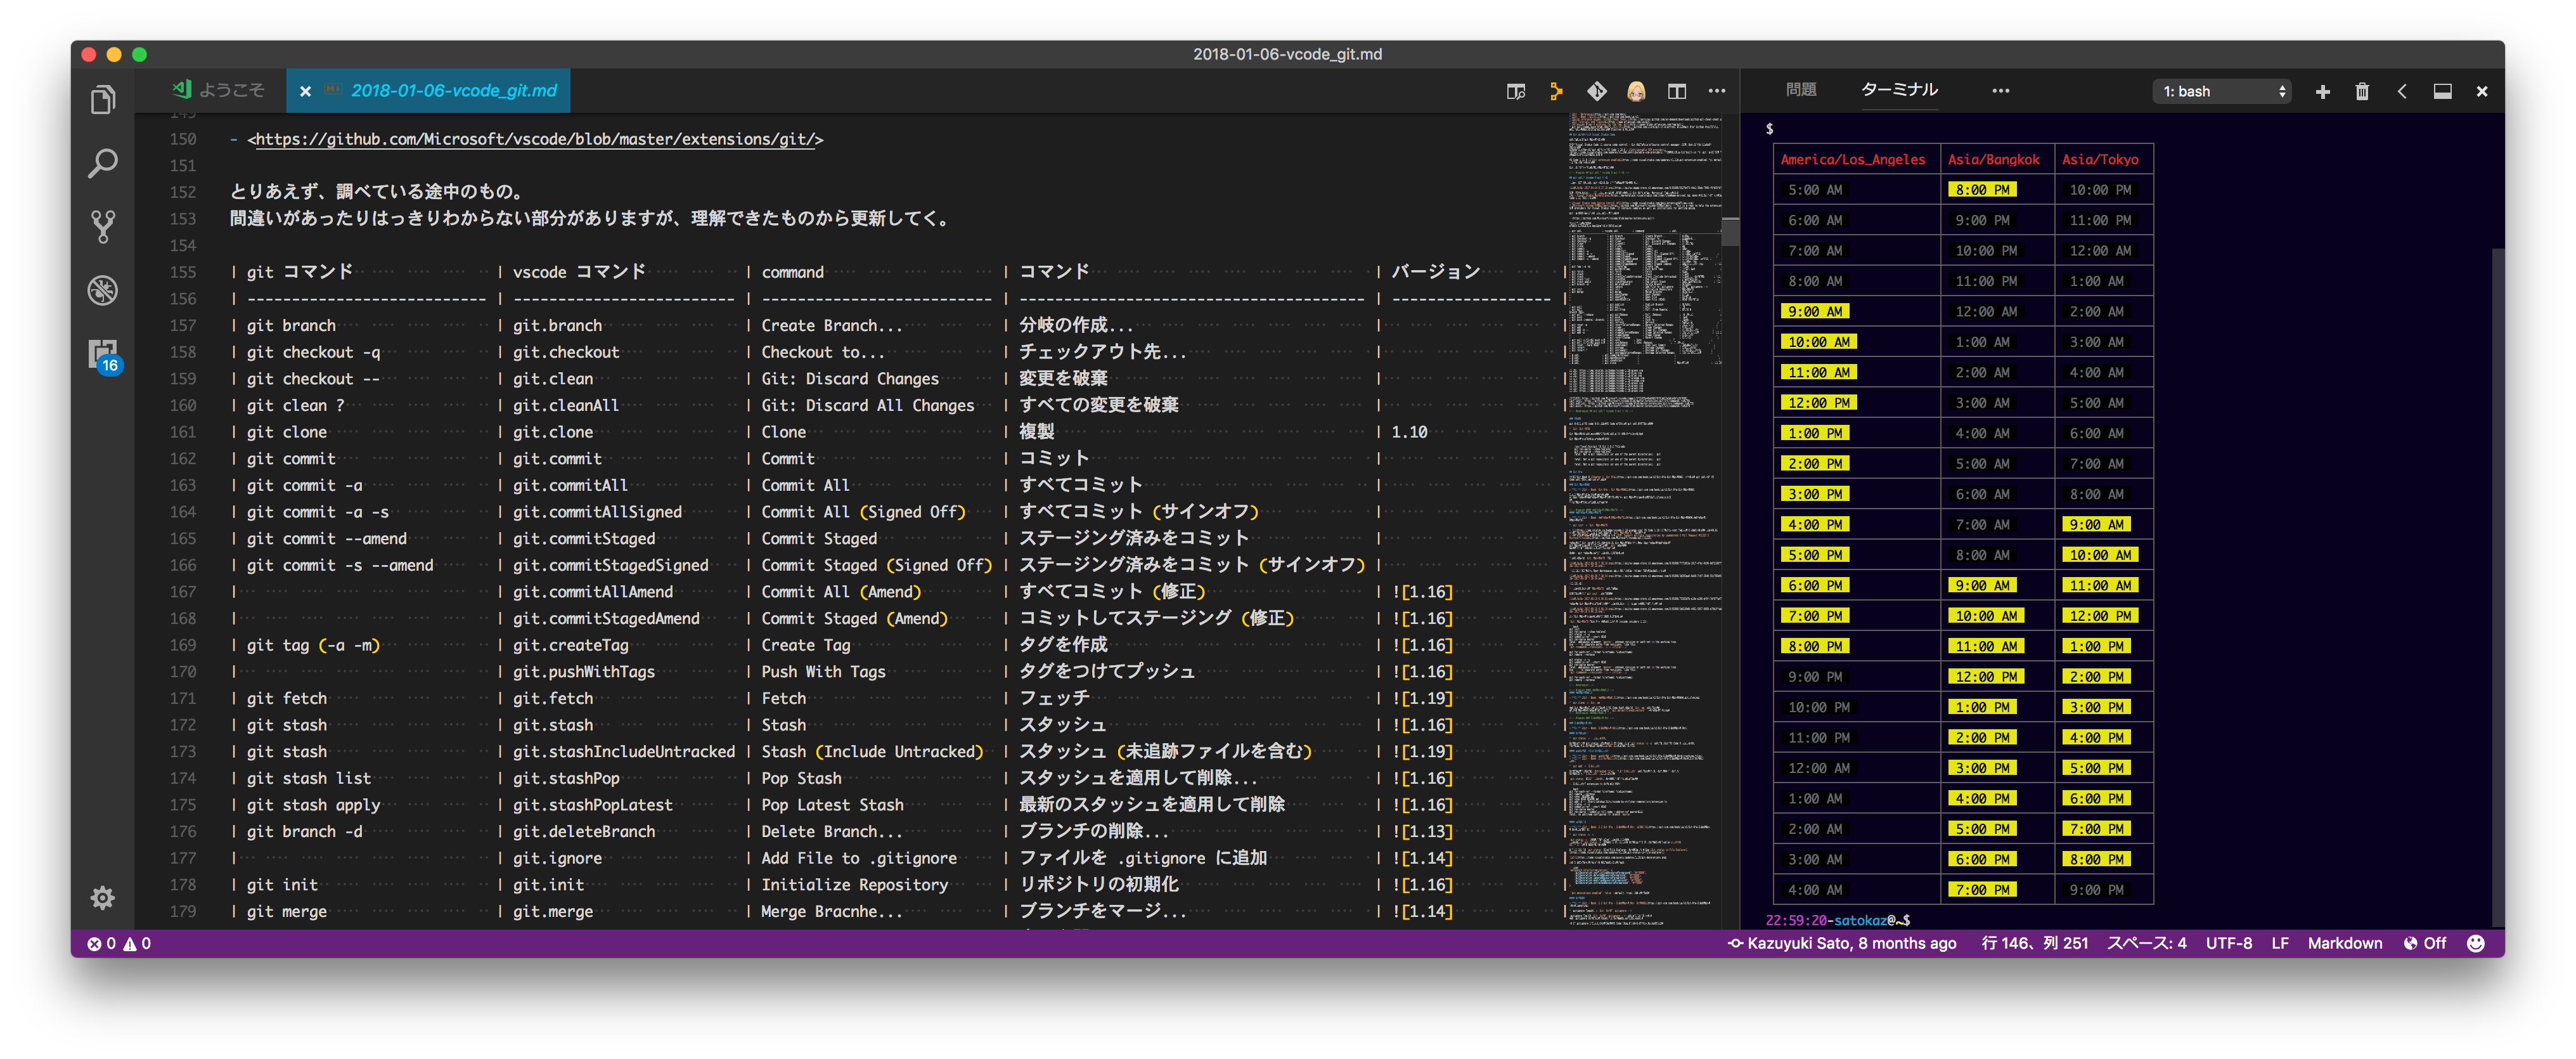
Task: Click the editor minimap
Action: [x=1645, y=520]
